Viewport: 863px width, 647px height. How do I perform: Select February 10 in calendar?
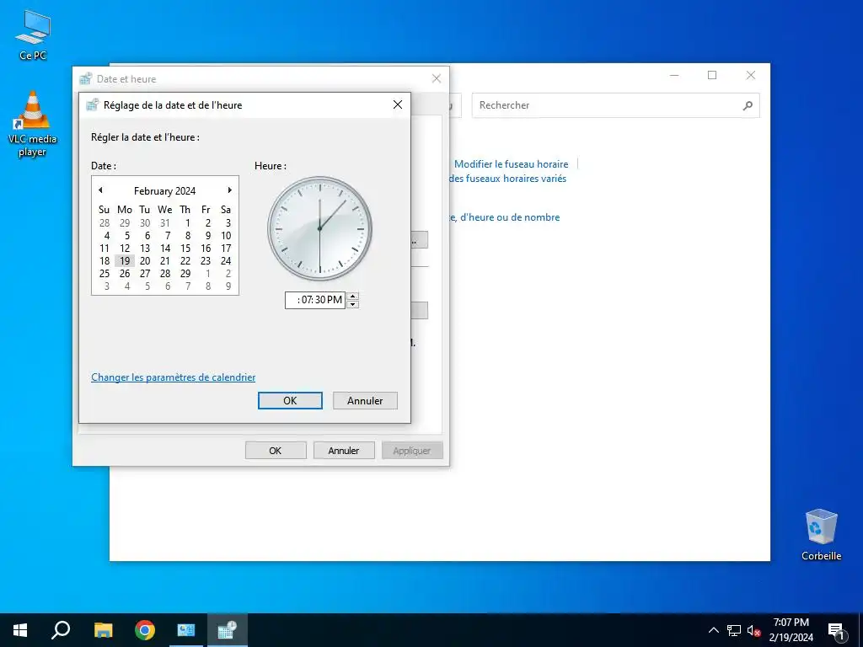pyautogui.click(x=226, y=236)
